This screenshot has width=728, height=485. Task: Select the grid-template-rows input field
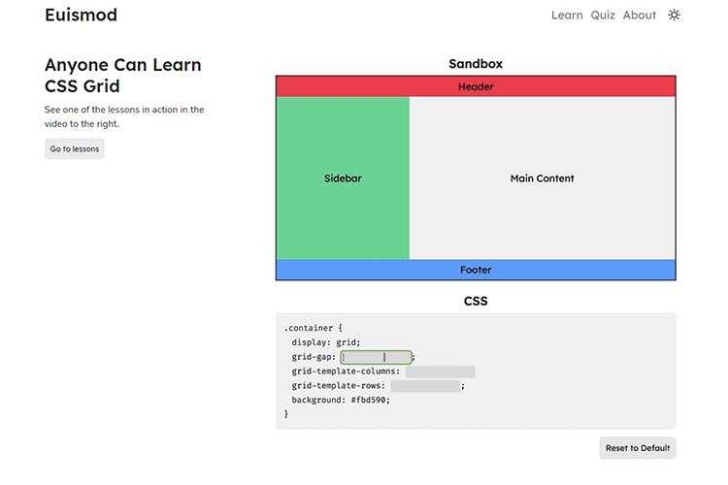pos(425,386)
